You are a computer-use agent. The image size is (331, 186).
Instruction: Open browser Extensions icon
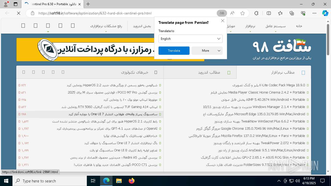tap(256, 13)
